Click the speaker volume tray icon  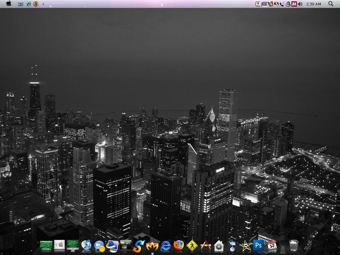(x=300, y=4)
